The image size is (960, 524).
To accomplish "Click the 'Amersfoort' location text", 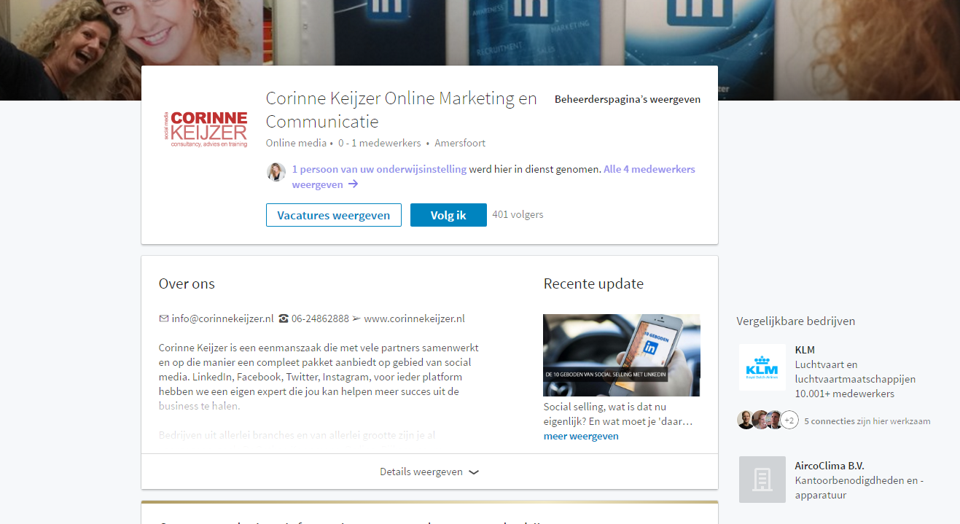I will (x=460, y=143).
